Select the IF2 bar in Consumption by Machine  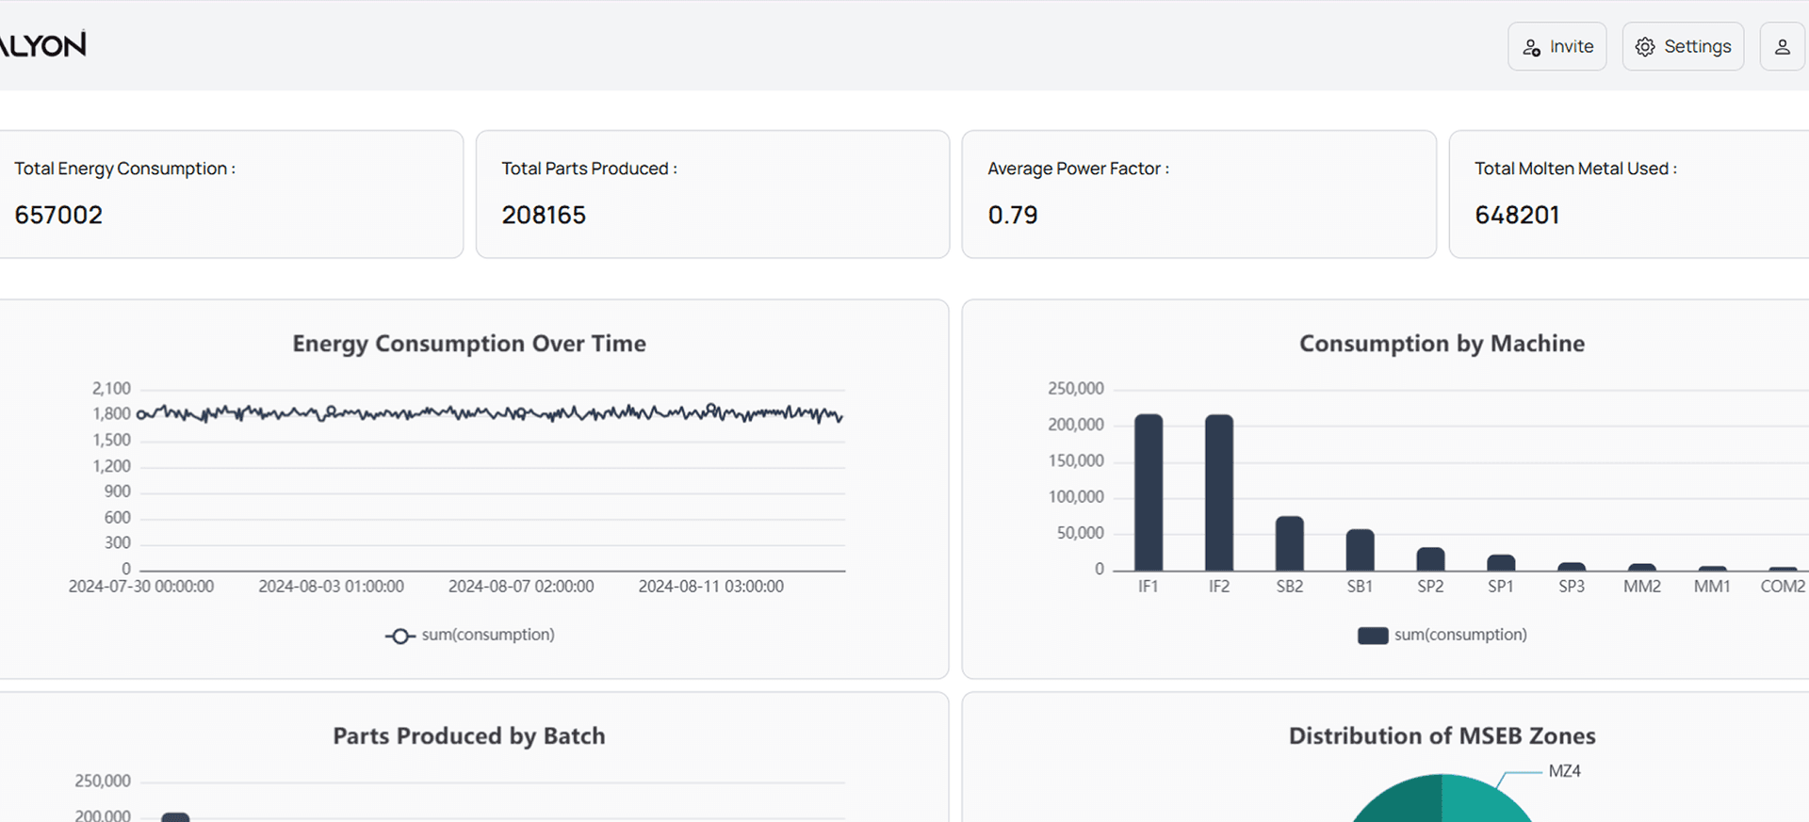[1219, 492]
